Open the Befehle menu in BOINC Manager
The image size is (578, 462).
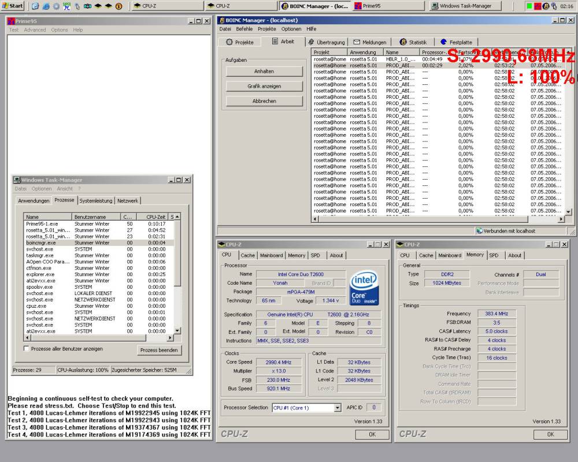click(x=244, y=29)
